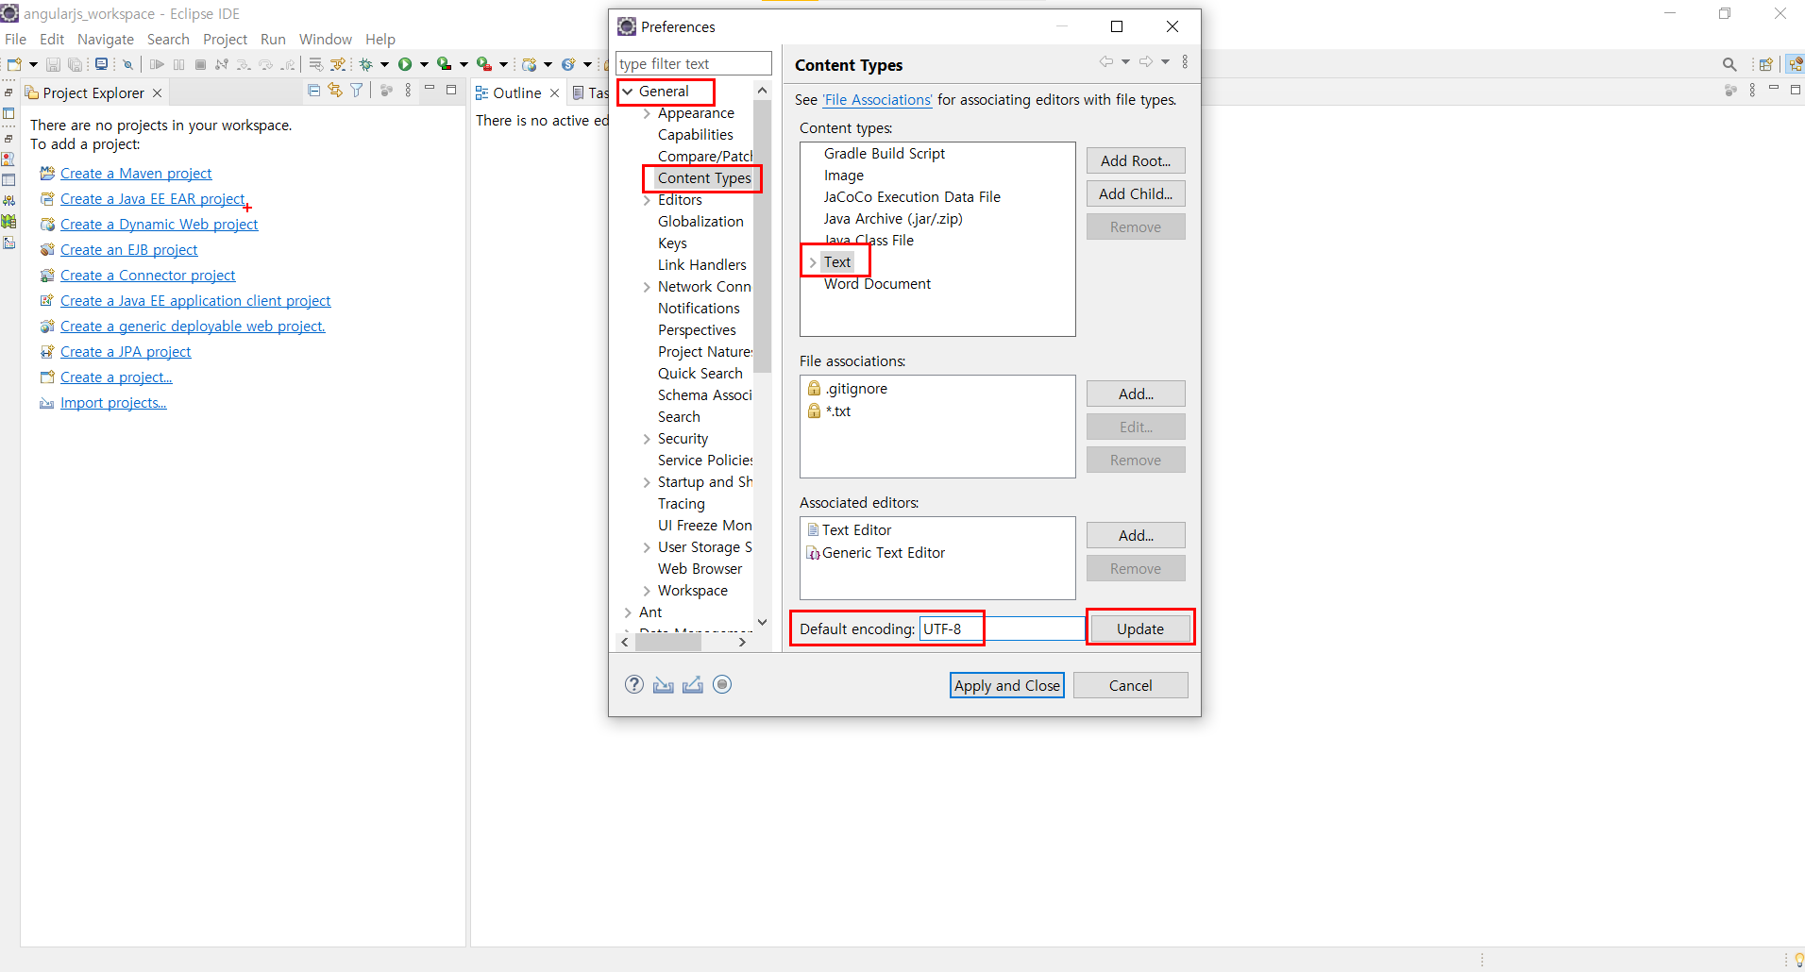Viewport: 1805px width, 972px height.
Task: Expand the Appearance tree node
Action: [647, 113]
